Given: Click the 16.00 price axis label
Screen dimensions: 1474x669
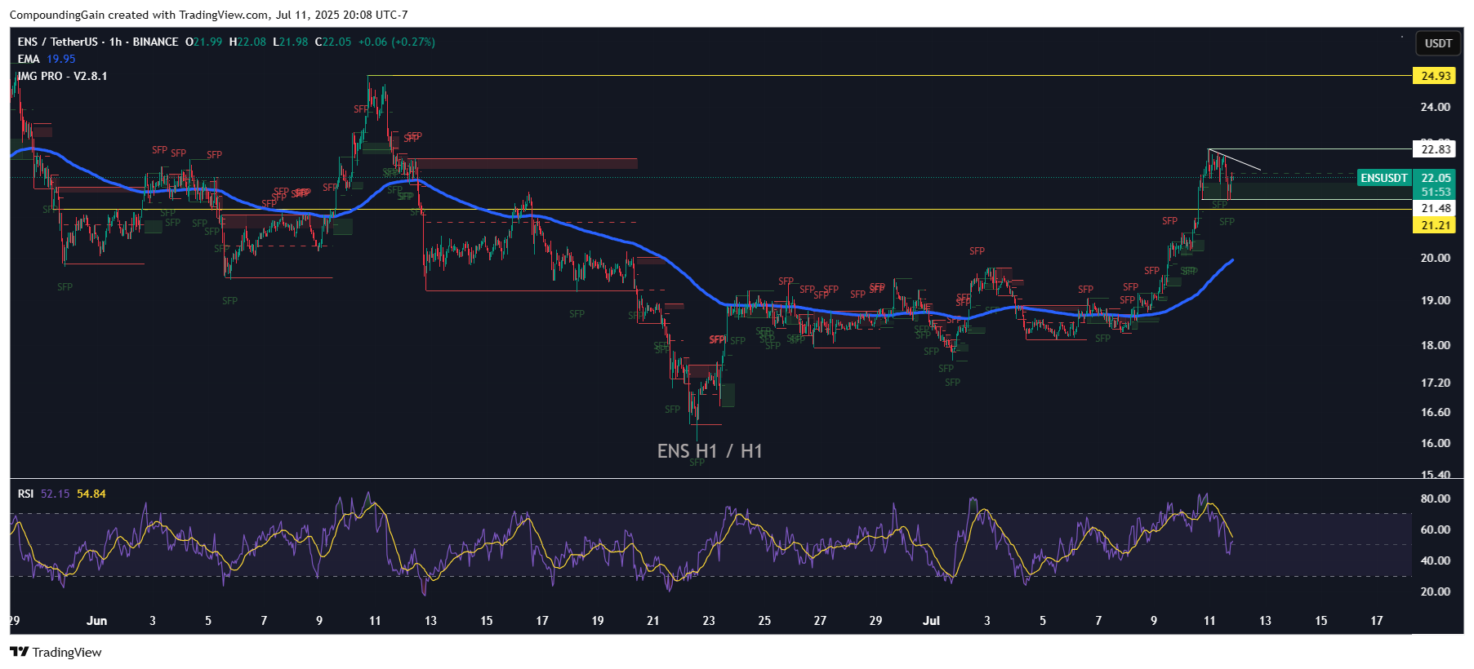Looking at the screenshot, I should pos(1435,443).
